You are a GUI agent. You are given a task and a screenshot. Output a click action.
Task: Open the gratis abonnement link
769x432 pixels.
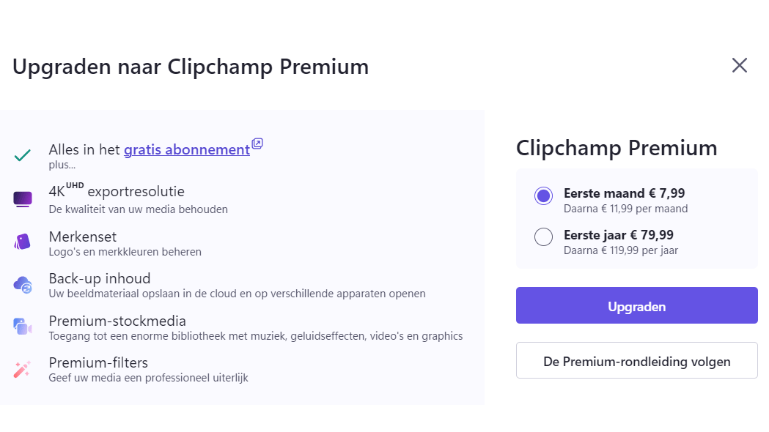[x=187, y=150]
